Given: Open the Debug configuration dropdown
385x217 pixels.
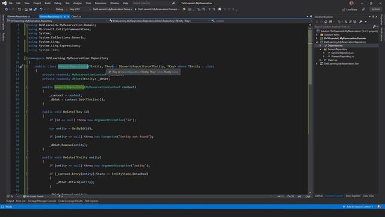Looking at the screenshot, I should point(61,10).
